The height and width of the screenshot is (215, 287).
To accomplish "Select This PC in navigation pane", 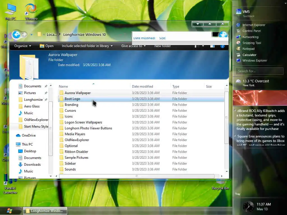I will [x=24, y=144].
